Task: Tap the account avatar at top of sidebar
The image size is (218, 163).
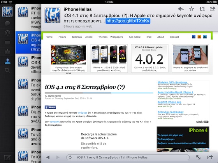Action: pyautogui.click(x=7, y=12)
